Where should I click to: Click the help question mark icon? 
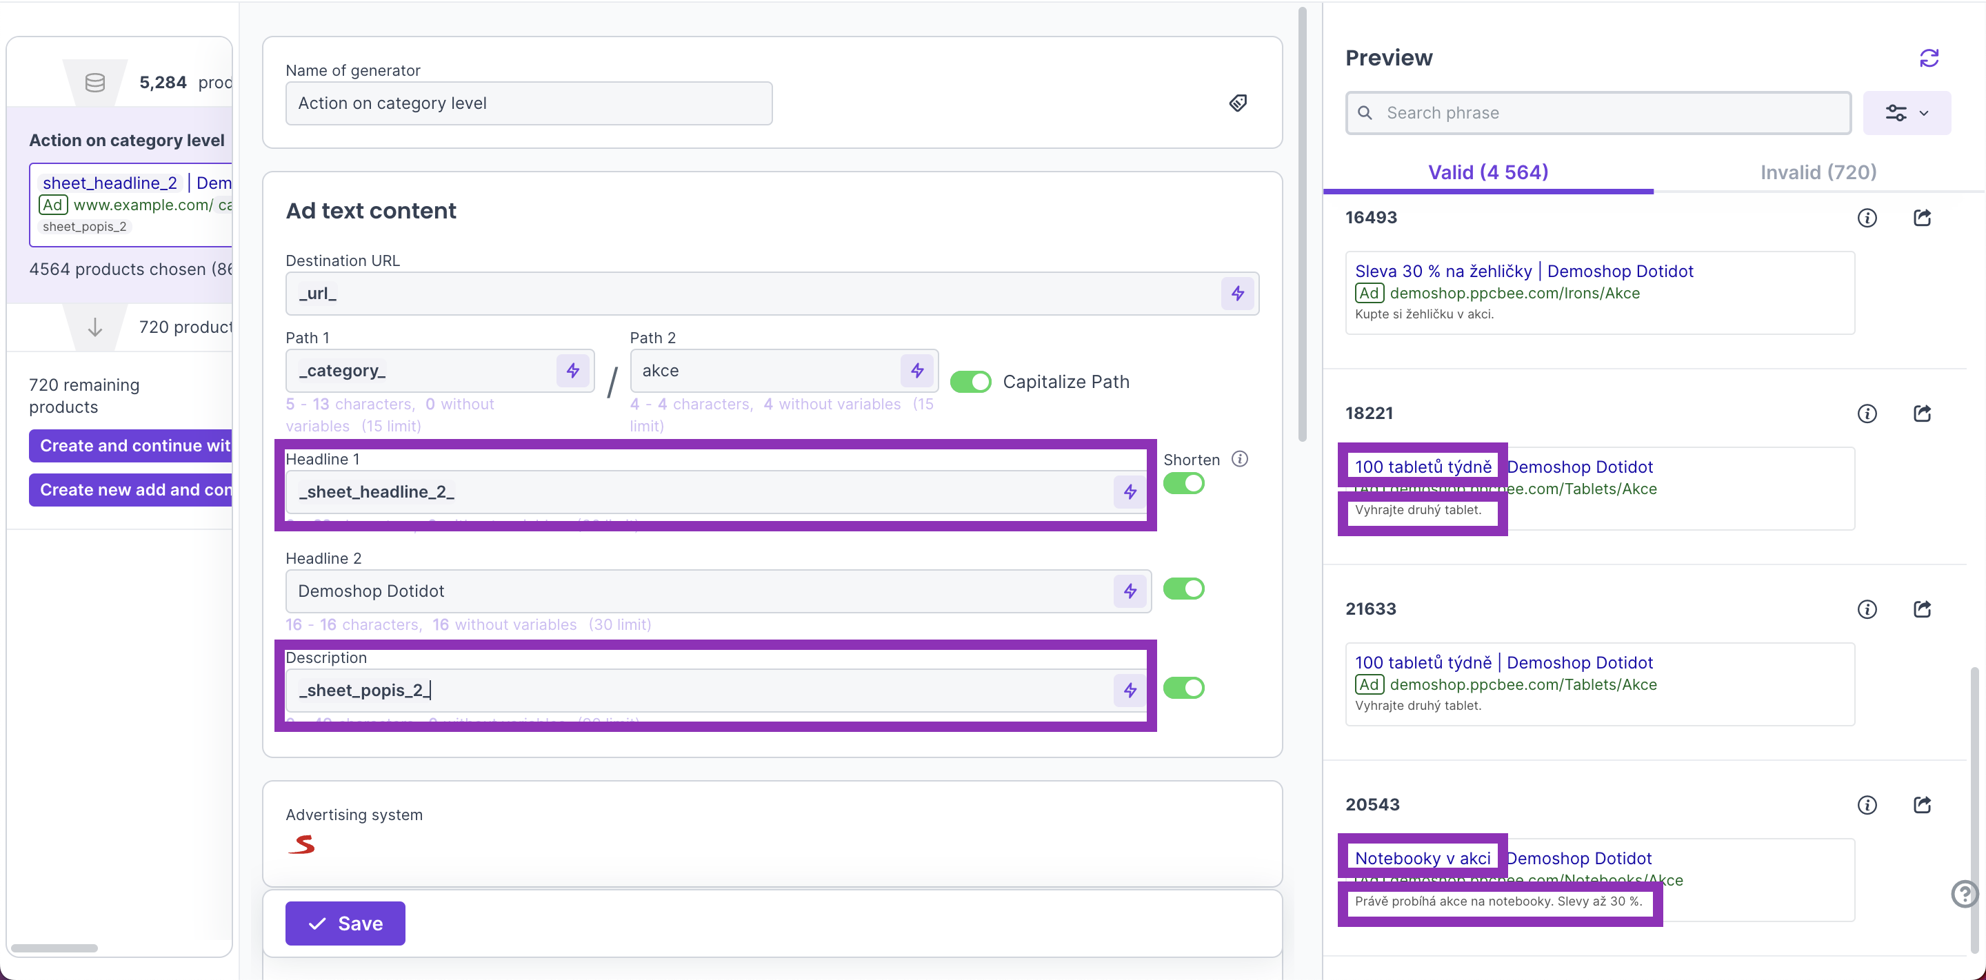pos(1964,894)
